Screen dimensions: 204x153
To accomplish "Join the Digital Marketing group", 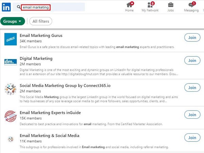I will pyautogui.click(x=192, y=60).
